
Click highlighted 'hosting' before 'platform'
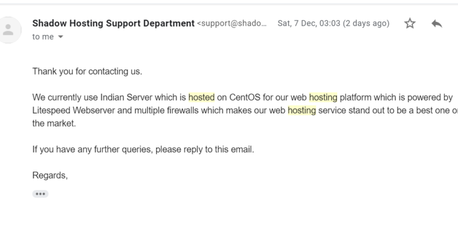coord(323,97)
